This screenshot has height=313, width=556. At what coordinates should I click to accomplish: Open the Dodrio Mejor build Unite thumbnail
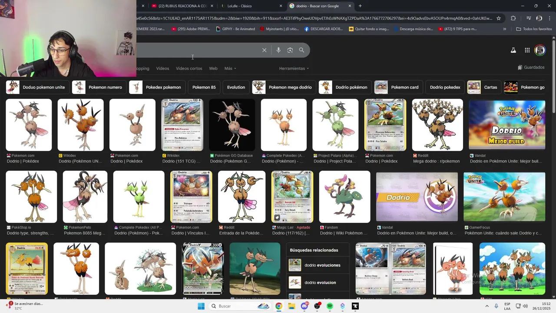pos(507,126)
